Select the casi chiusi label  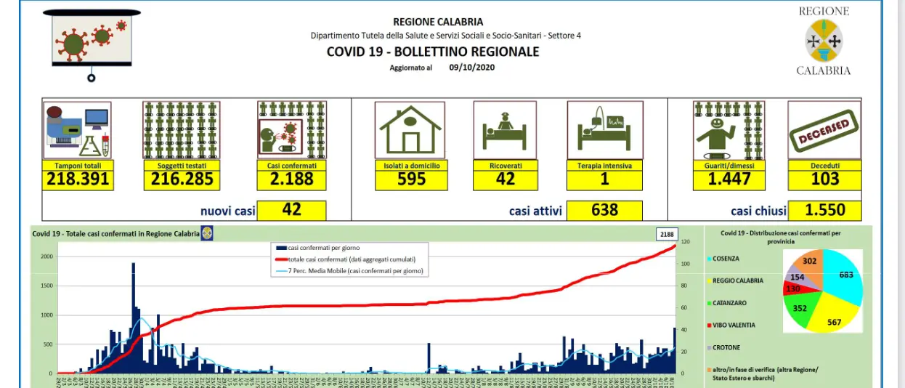758,211
